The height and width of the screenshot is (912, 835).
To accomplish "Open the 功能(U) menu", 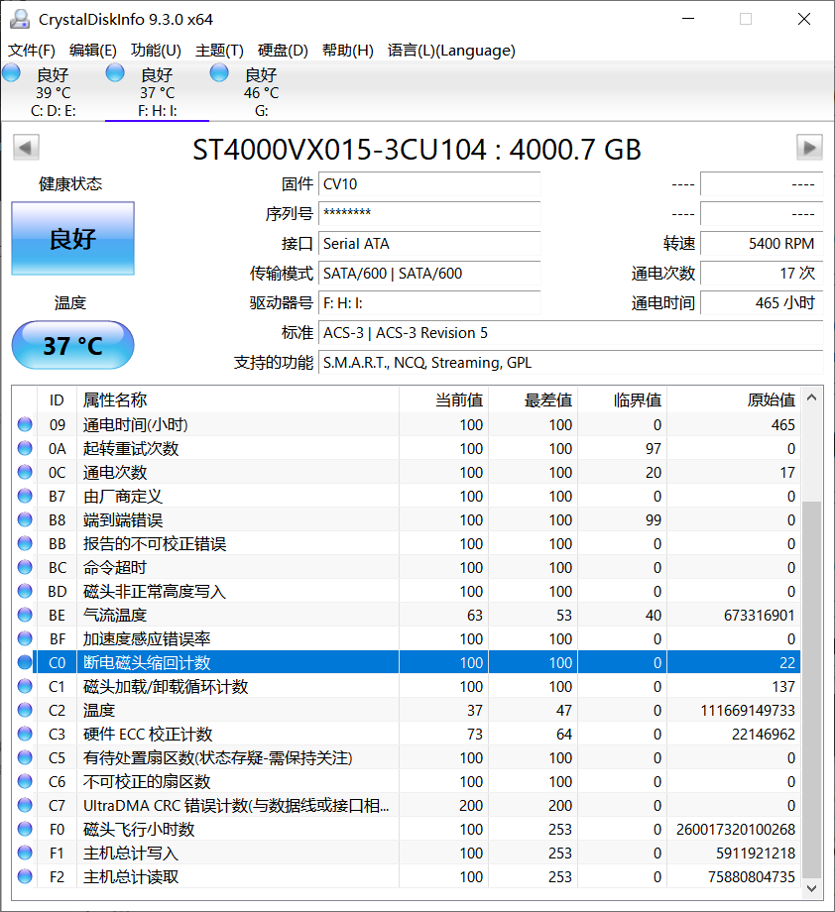I will [156, 51].
